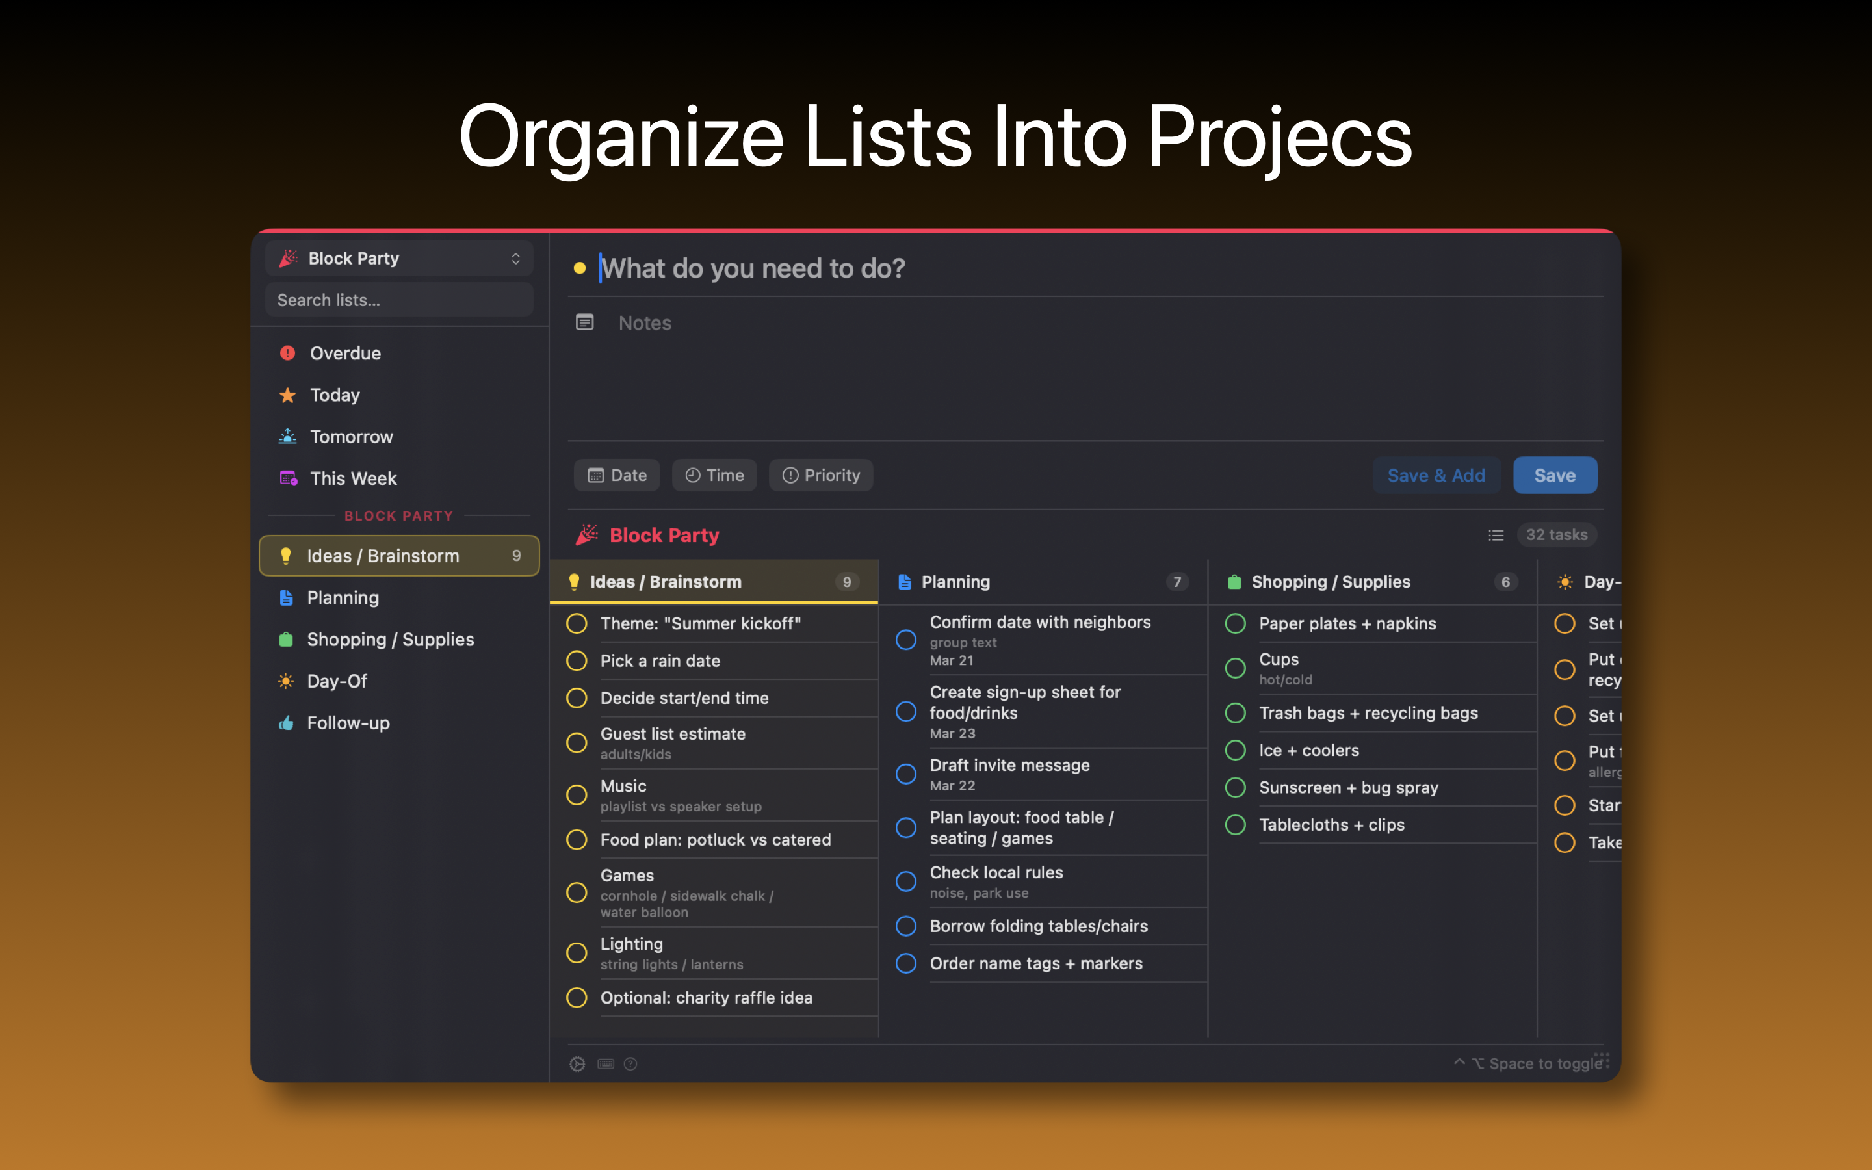1872x1170 pixels.
Task: Click the Overdue red alert icon
Action: (x=288, y=354)
